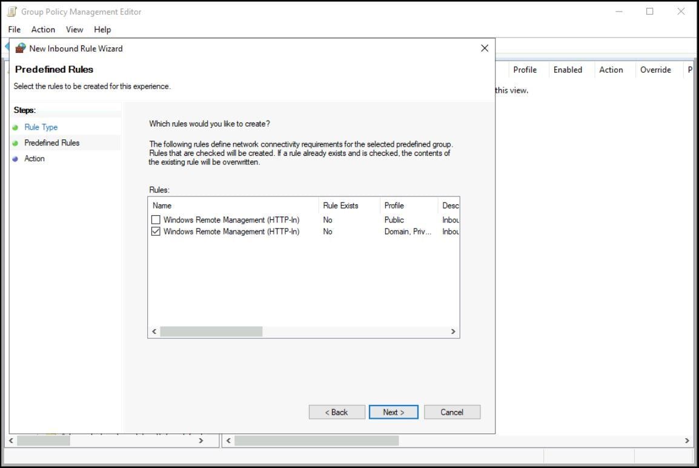Enable the Windows Remote Management Public profile rule
Screen dimensions: 699x468
point(156,219)
